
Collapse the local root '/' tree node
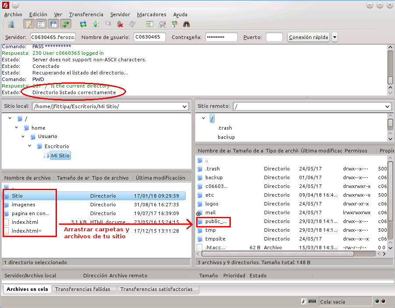point(10,118)
